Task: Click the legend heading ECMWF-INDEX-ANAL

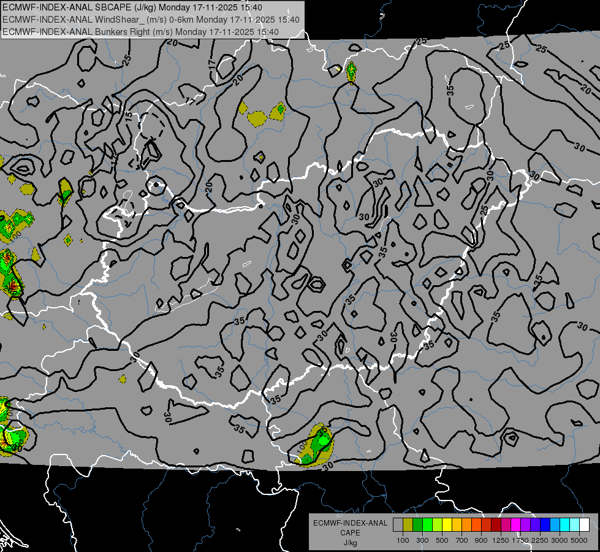Action: [351, 523]
